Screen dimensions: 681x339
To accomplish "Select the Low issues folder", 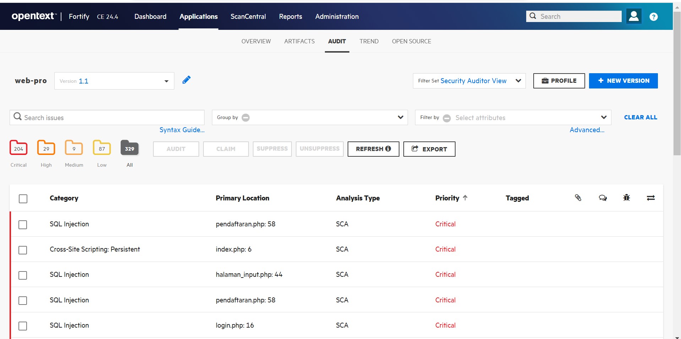I will click(x=102, y=148).
